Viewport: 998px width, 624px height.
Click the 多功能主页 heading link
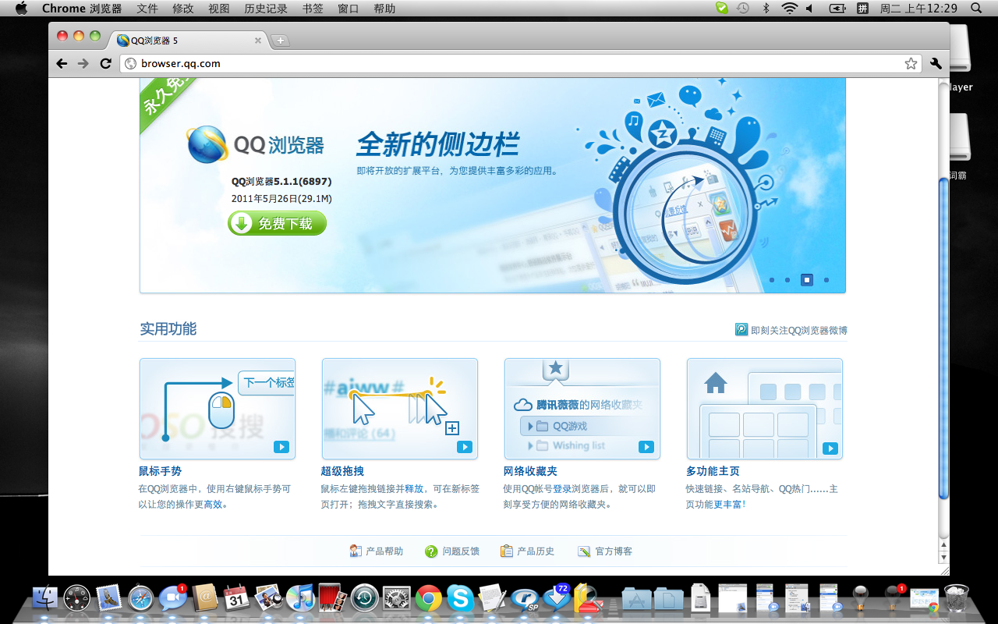(x=713, y=471)
